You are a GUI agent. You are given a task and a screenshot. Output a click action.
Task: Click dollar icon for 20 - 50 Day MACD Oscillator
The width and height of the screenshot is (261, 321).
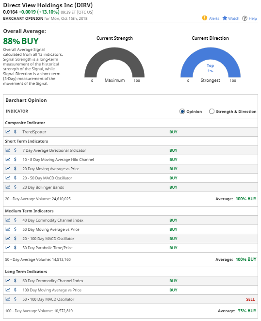click(15, 177)
